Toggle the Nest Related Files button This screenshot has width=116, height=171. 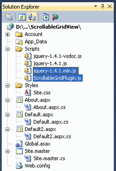[32, 17]
